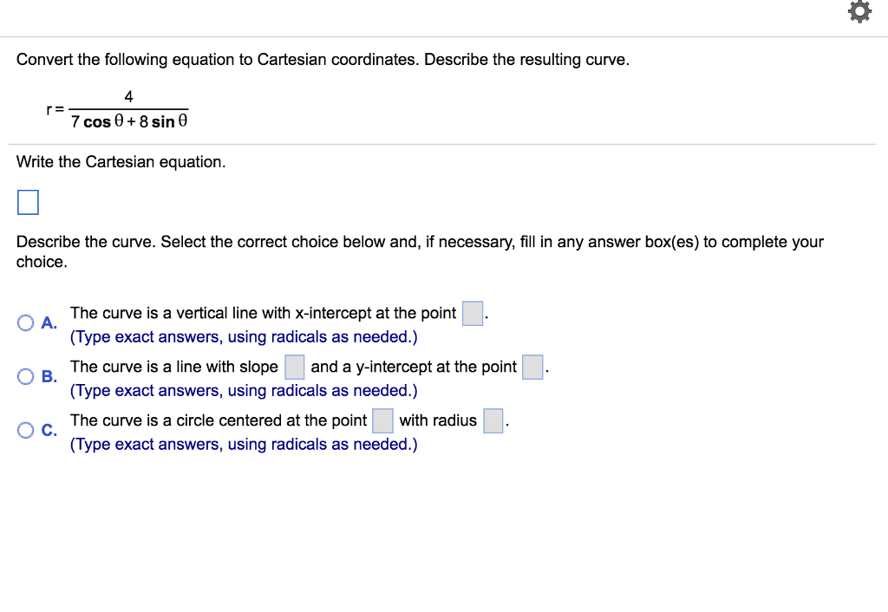Image resolution: width=888 pixels, height=612 pixels.
Task: Click the x-intercept point box in option A
Action: 473,314
